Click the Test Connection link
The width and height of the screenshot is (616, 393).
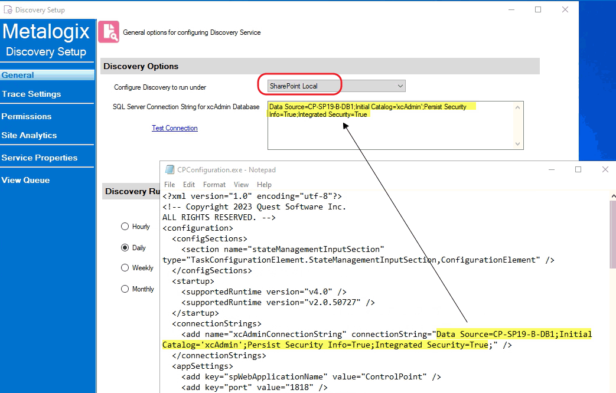tap(174, 127)
